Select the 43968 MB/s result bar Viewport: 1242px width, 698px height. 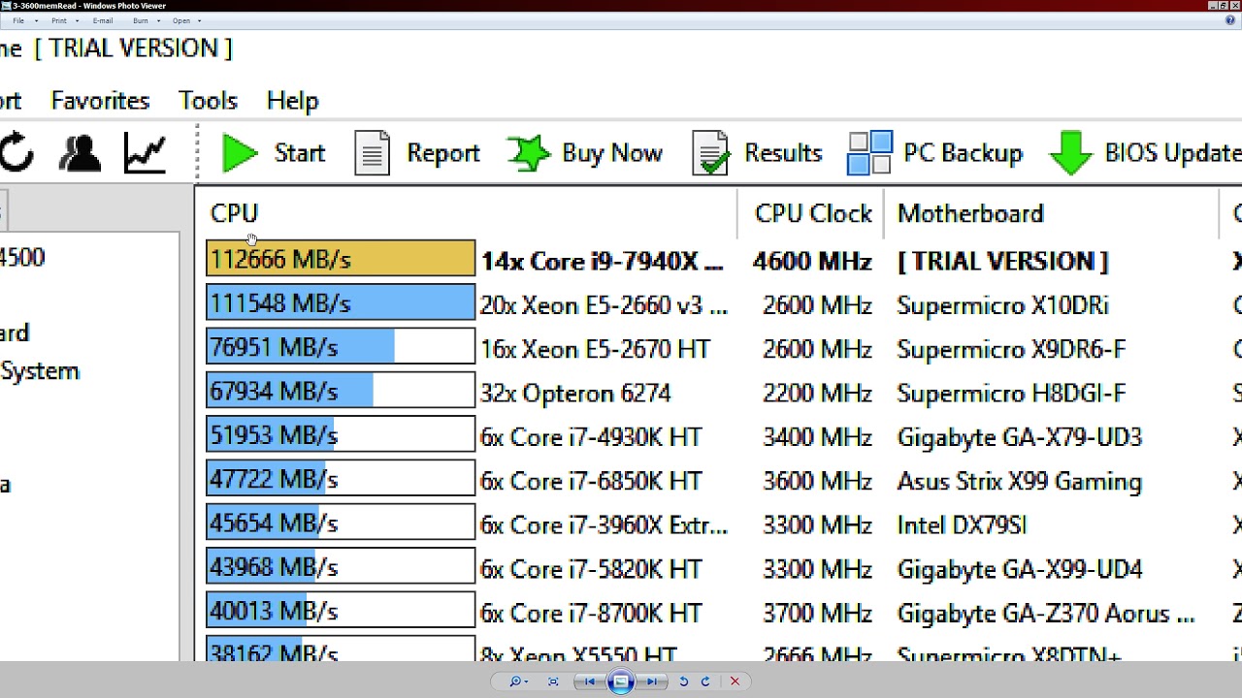[x=341, y=567]
